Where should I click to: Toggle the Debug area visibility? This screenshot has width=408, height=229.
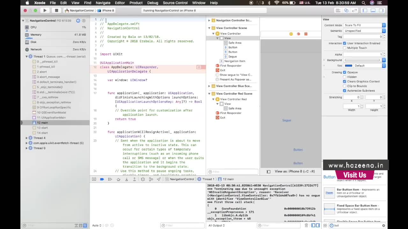pyautogui.click(x=373, y=10)
